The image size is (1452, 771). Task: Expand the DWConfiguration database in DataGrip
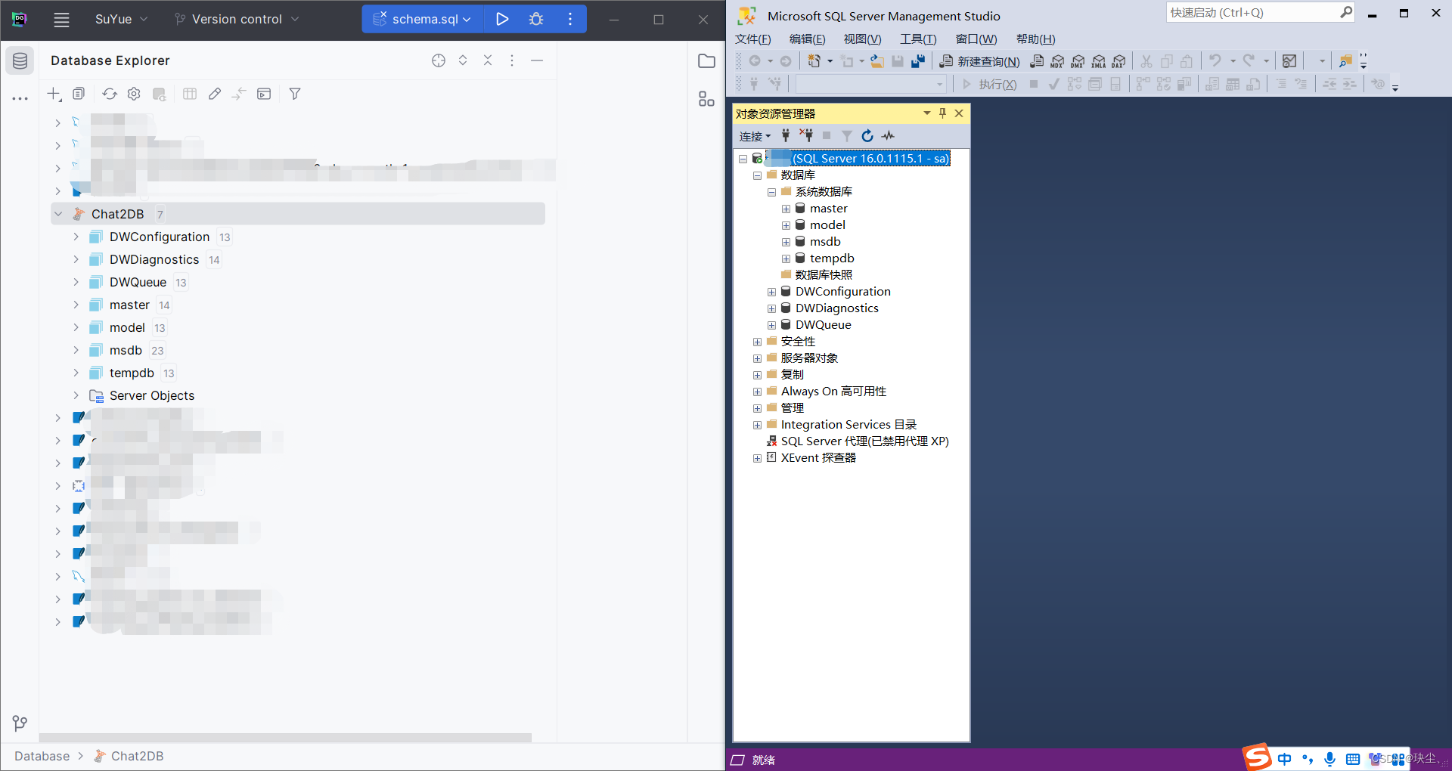point(75,237)
